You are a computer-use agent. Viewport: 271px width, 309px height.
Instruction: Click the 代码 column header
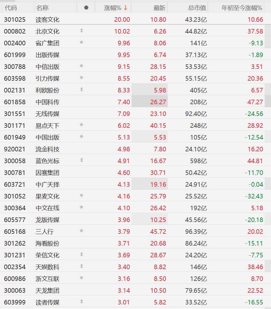coord(11,8)
